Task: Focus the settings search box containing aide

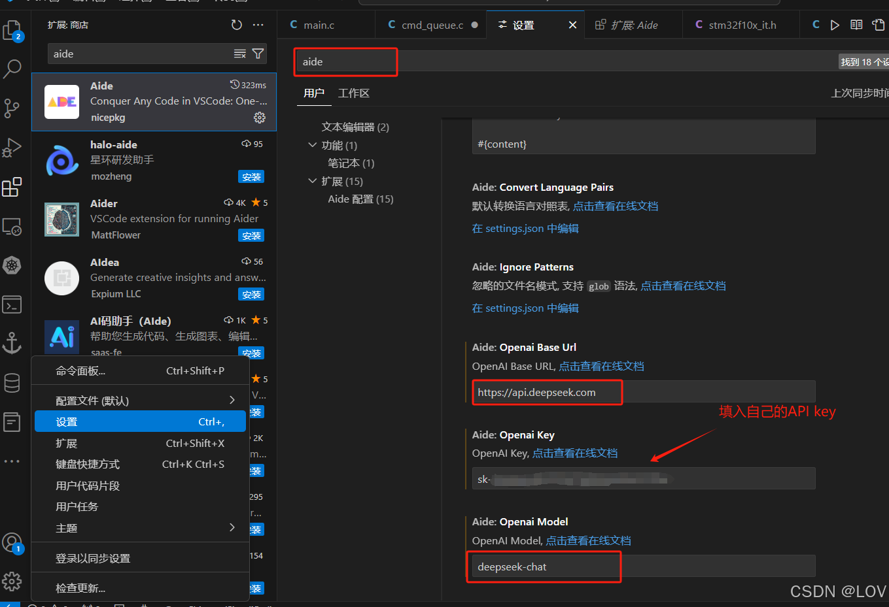Action: pyautogui.click(x=566, y=61)
